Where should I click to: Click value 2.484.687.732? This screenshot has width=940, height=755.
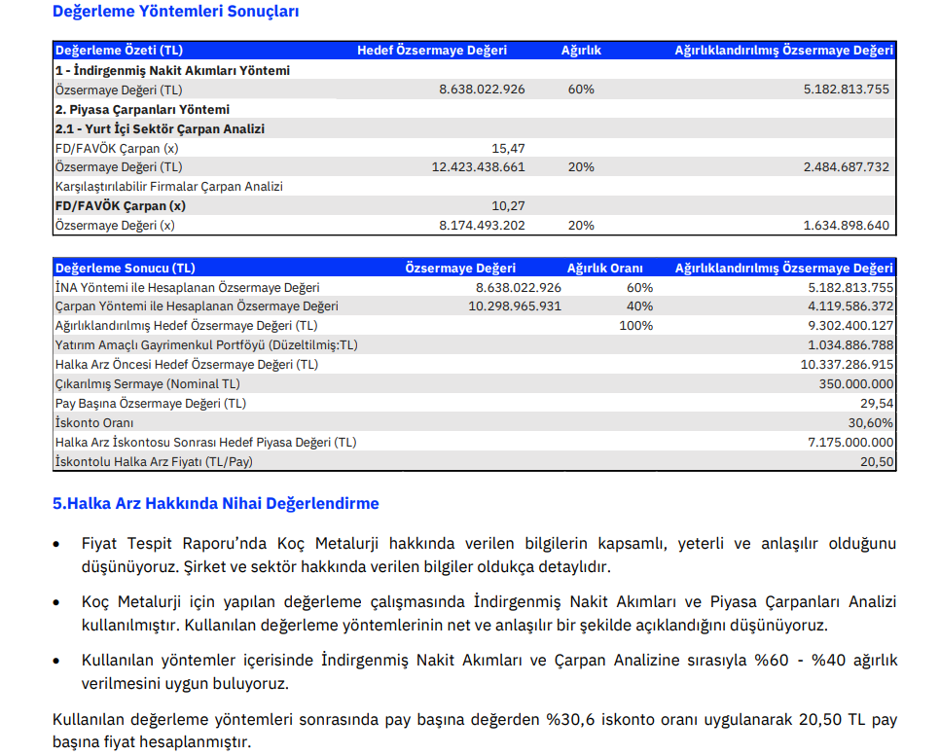click(846, 167)
